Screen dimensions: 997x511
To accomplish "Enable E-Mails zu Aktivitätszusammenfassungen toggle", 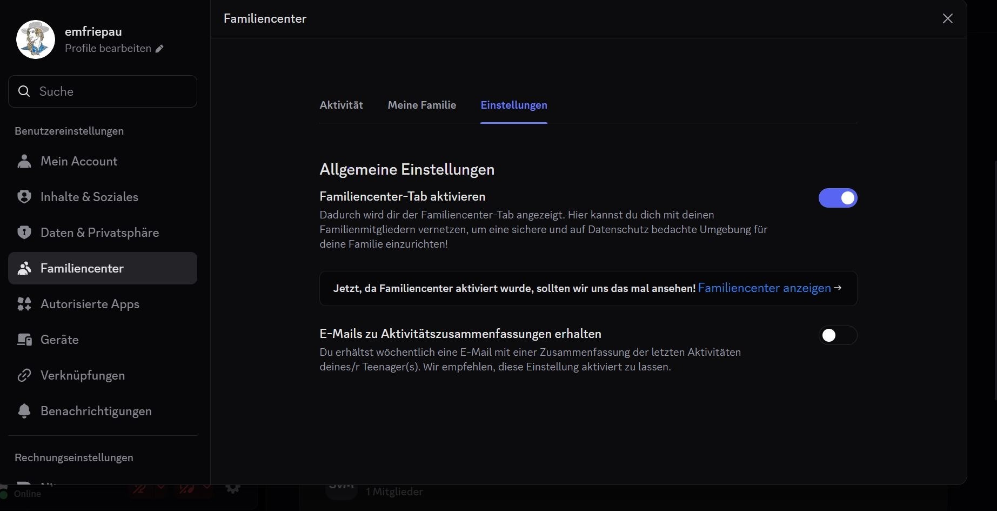I will pos(838,335).
